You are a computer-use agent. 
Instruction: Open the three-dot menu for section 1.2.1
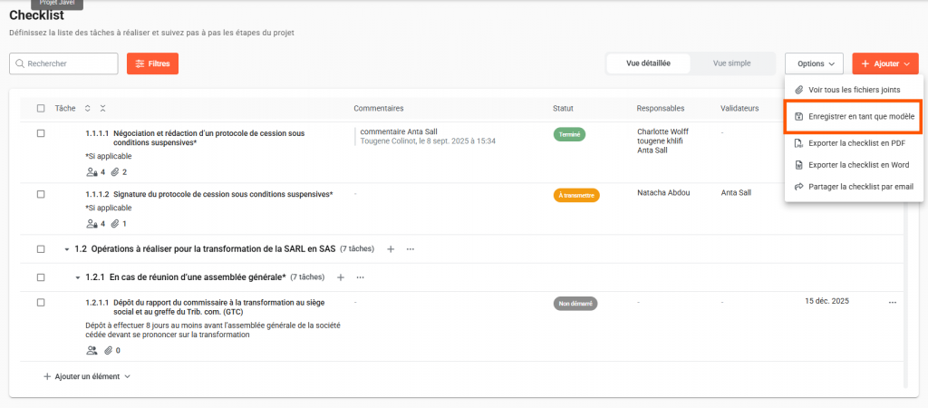click(360, 277)
